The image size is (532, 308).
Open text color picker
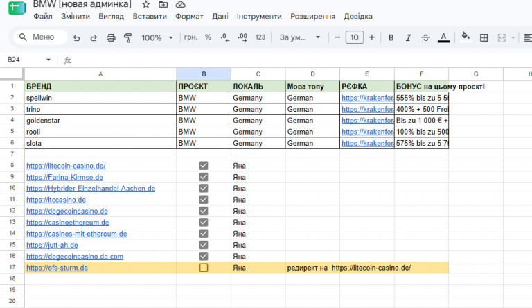coord(443,37)
